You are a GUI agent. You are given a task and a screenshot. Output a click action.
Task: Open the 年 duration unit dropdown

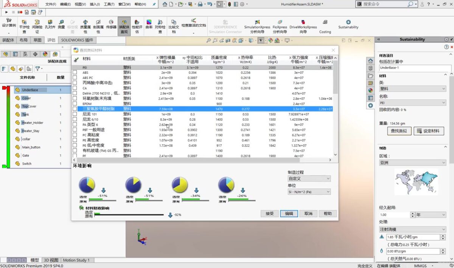(431, 215)
